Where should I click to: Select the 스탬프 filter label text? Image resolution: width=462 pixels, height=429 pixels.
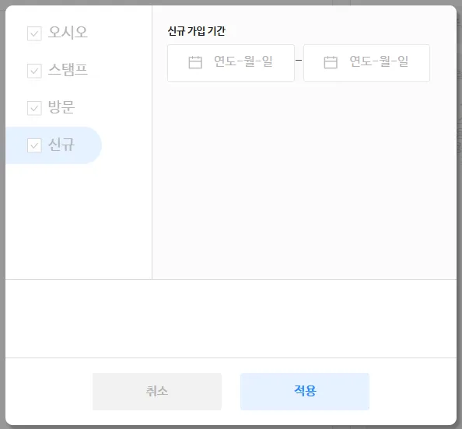[68, 69]
